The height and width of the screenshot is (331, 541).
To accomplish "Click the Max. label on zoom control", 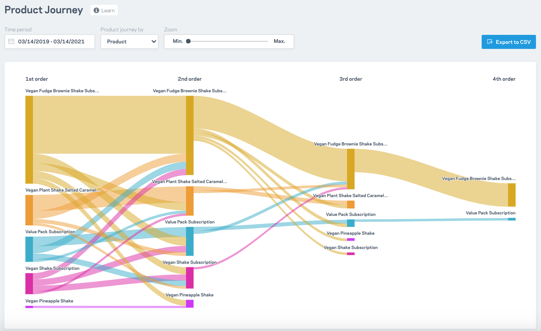I will pos(279,41).
